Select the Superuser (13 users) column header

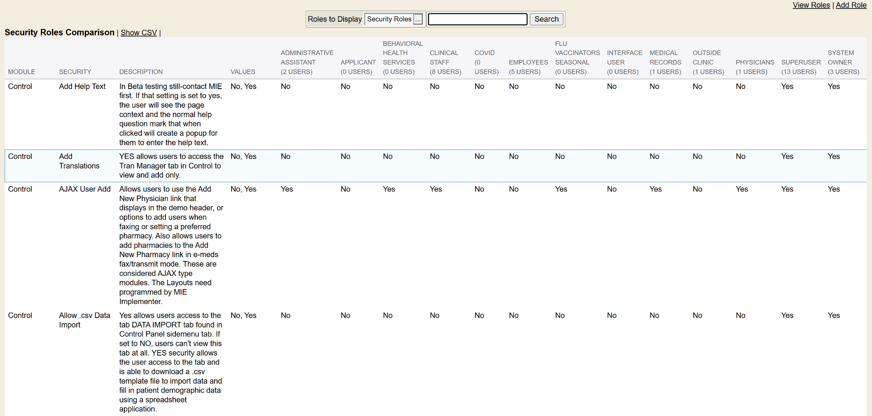pyautogui.click(x=800, y=67)
